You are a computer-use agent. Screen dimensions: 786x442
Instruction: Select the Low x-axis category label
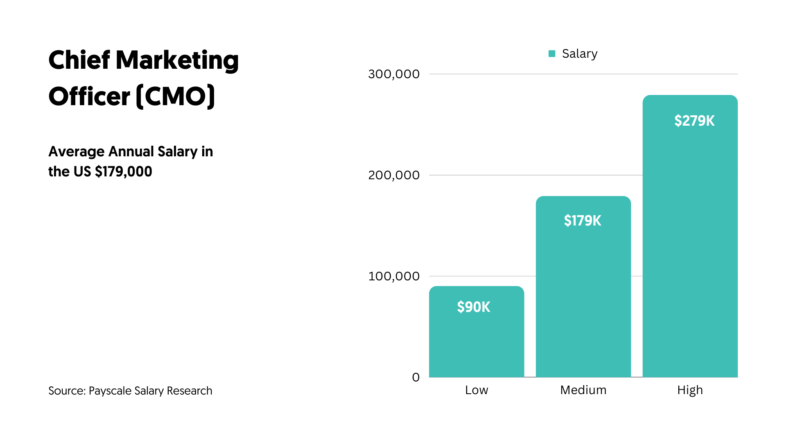(477, 390)
